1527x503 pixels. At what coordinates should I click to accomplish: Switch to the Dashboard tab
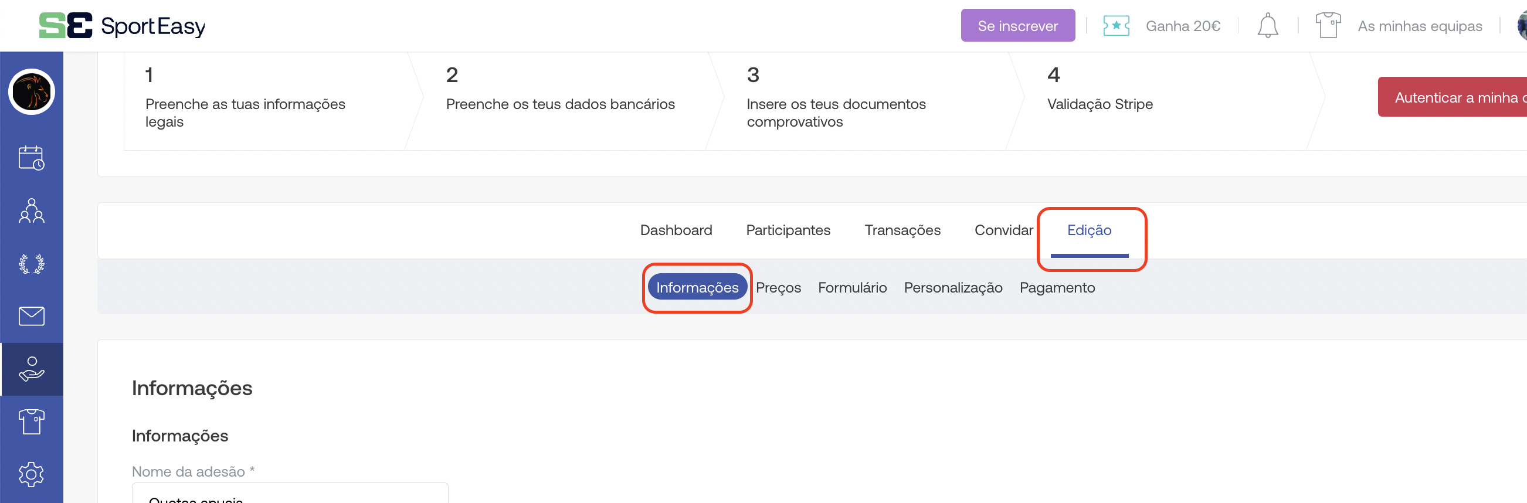(676, 230)
